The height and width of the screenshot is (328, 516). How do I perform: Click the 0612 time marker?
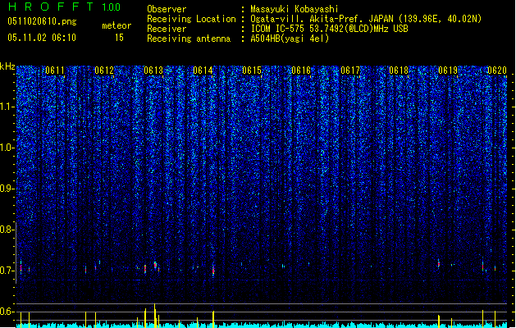tap(104, 71)
